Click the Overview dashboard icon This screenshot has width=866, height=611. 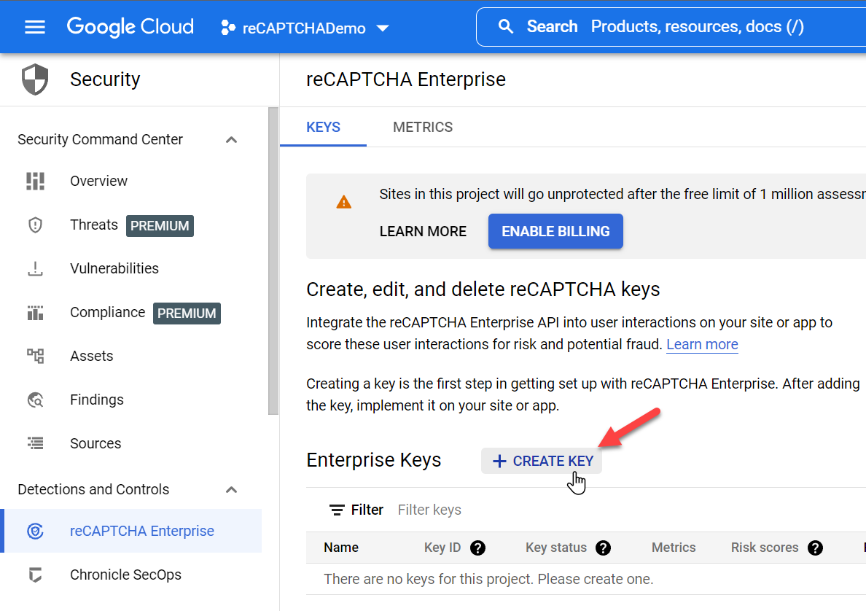[35, 182]
